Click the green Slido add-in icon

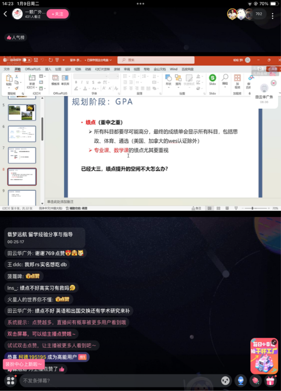tap(213, 78)
